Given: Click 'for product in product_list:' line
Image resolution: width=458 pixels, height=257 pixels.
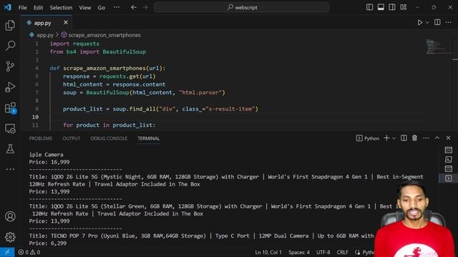Looking at the screenshot, I should [x=109, y=125].
